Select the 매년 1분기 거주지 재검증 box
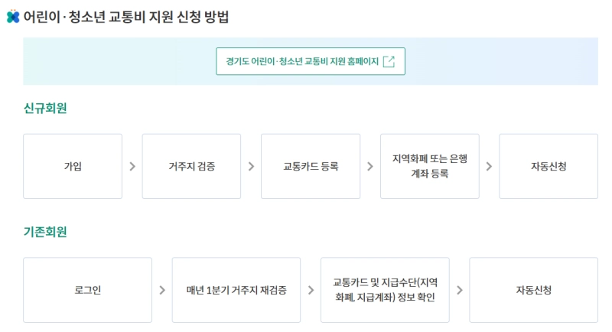Screen dimensions: 612x332 236,290
